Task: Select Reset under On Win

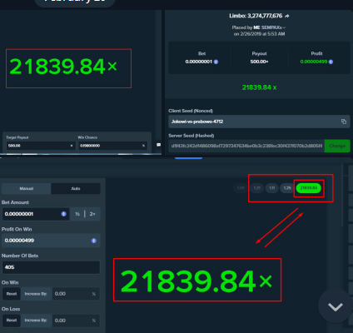Action: [x=12, y=294]
